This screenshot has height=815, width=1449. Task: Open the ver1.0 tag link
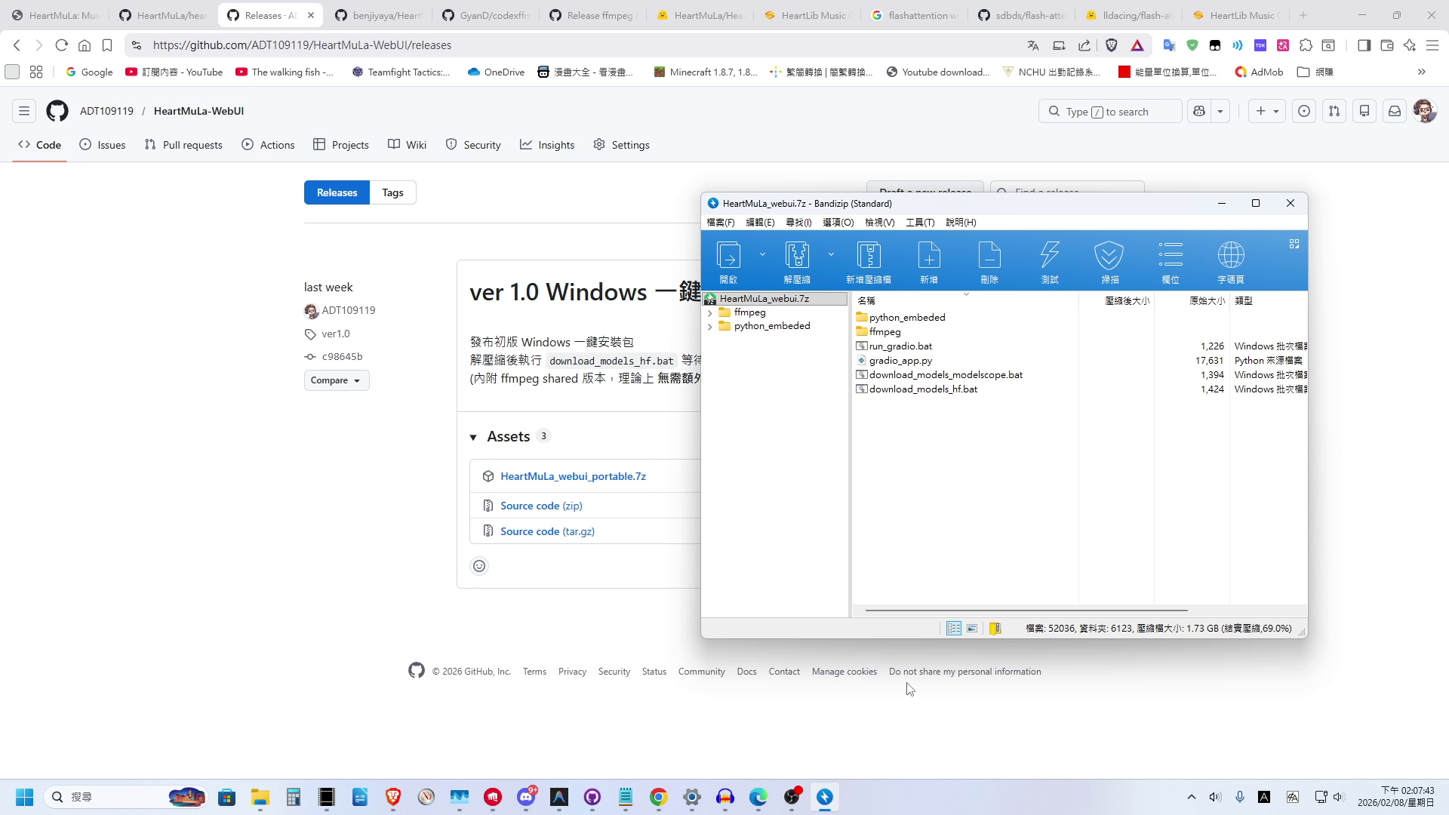(336, 334)
